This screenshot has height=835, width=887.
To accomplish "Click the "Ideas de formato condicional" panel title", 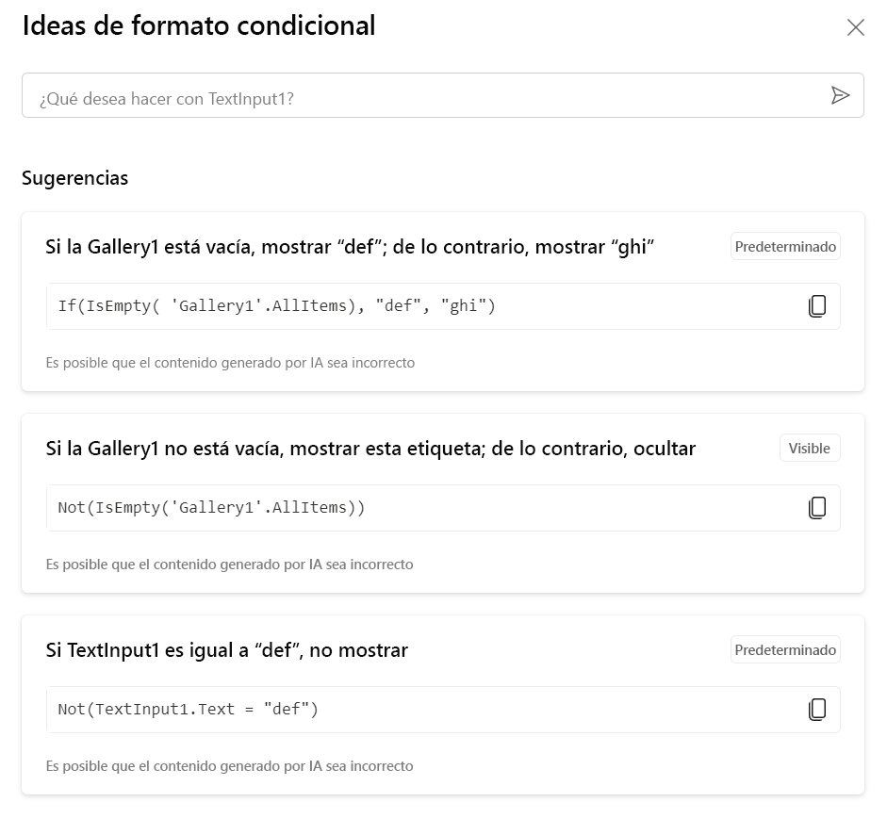I will coord(199,26).
